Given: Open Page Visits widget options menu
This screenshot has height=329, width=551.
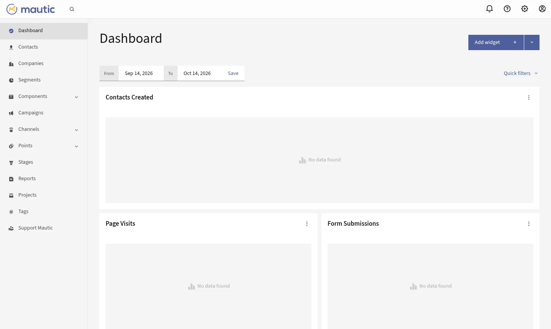Looking at the screenshot, I should point(307,224).
